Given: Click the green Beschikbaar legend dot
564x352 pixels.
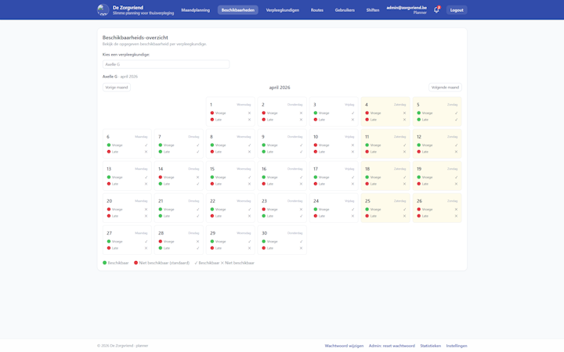Looking at the screenshot, I should 105,263.
